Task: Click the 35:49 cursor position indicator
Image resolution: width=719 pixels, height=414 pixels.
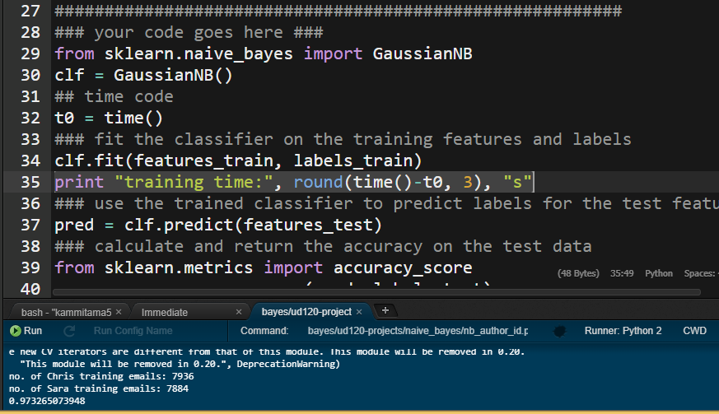Action: click(x=622, y=273)
